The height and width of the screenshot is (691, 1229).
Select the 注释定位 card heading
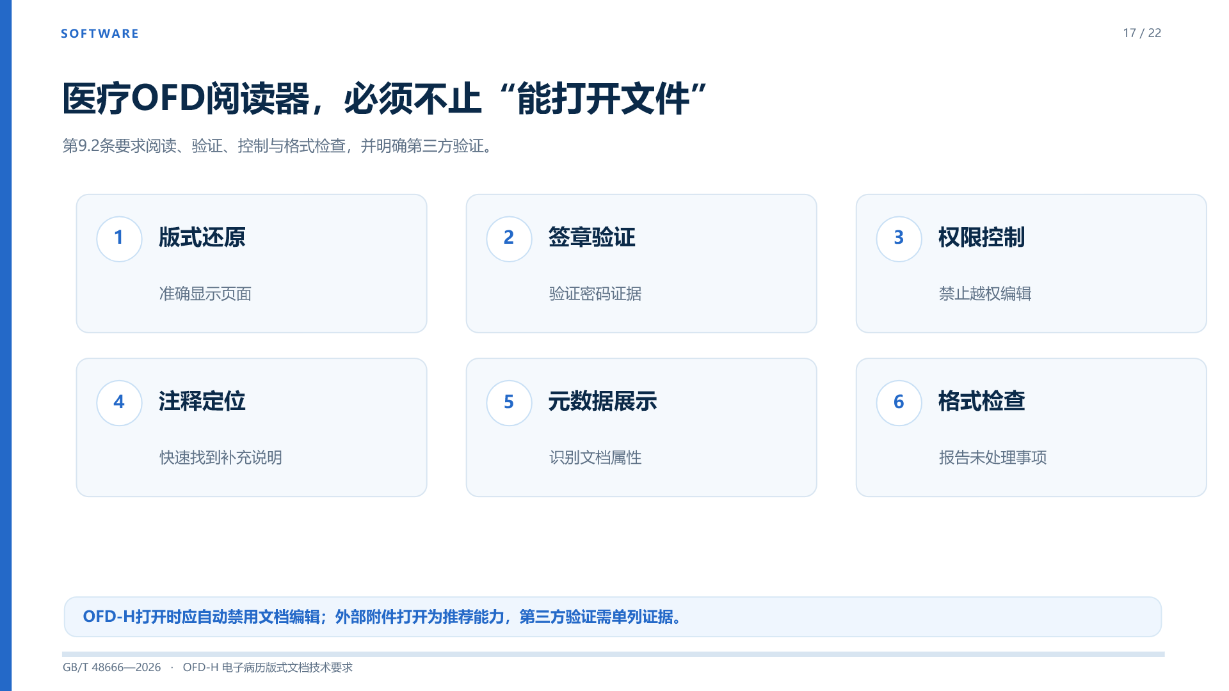pyautogui.click(x=202, y=401)
